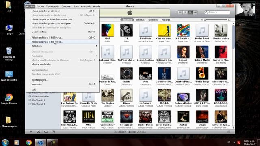Open the Windows Start button
The width and height of the screenshot is (260, 146).
click(x=5, y=142)
